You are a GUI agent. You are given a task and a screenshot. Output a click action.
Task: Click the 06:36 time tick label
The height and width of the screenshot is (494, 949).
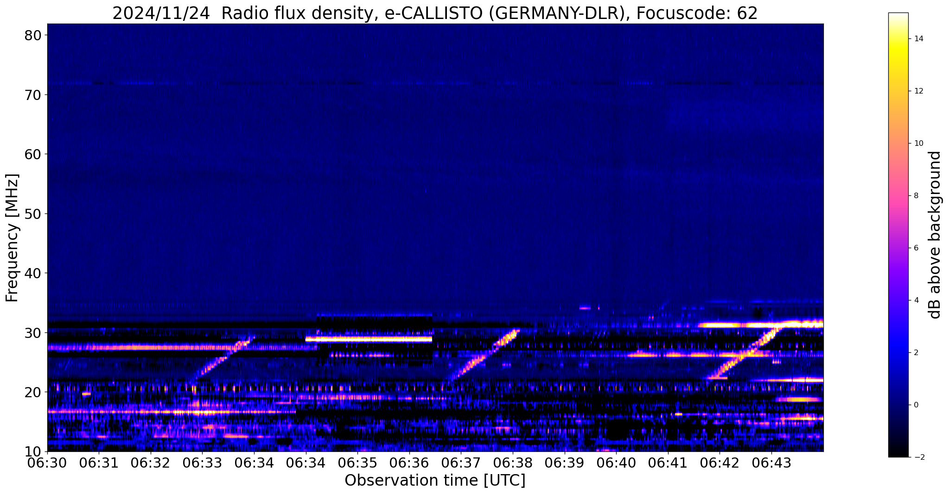409,463
